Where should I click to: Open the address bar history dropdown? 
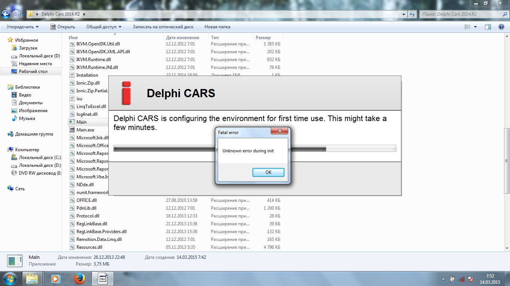click(404, 14)
